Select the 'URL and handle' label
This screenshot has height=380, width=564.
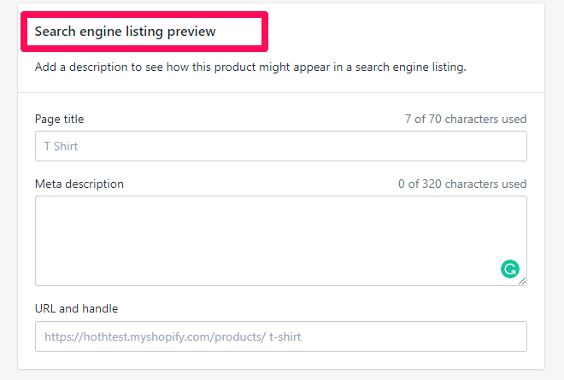click(x=76, y=308)
